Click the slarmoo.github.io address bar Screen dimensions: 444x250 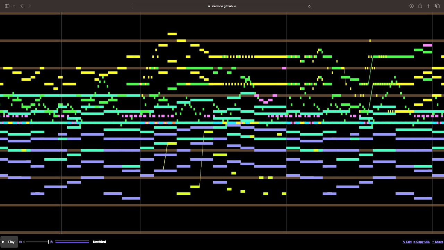pos(222,6)
